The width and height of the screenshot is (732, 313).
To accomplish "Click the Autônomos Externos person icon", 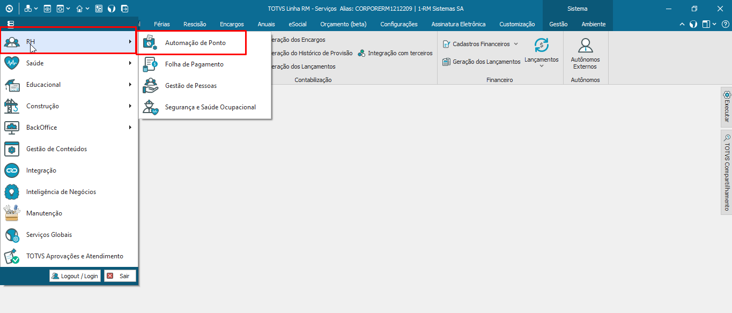I will (x=585, y=46).
